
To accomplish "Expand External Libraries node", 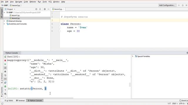I will [4, 21].
